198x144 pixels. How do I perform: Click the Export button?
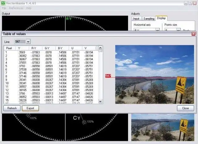[30, 108]
